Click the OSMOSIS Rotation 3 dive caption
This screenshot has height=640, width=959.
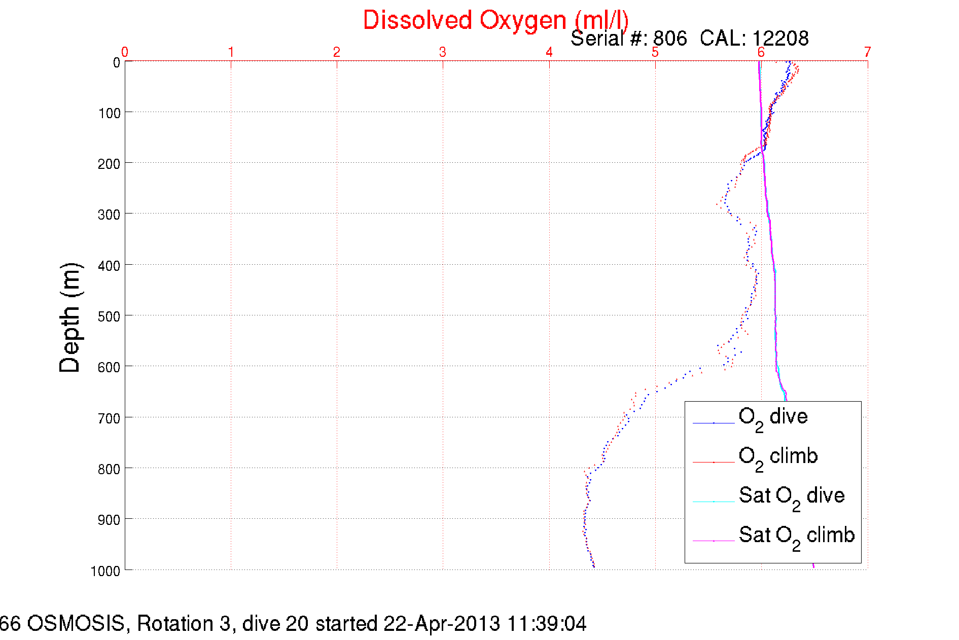coord(293,624)
